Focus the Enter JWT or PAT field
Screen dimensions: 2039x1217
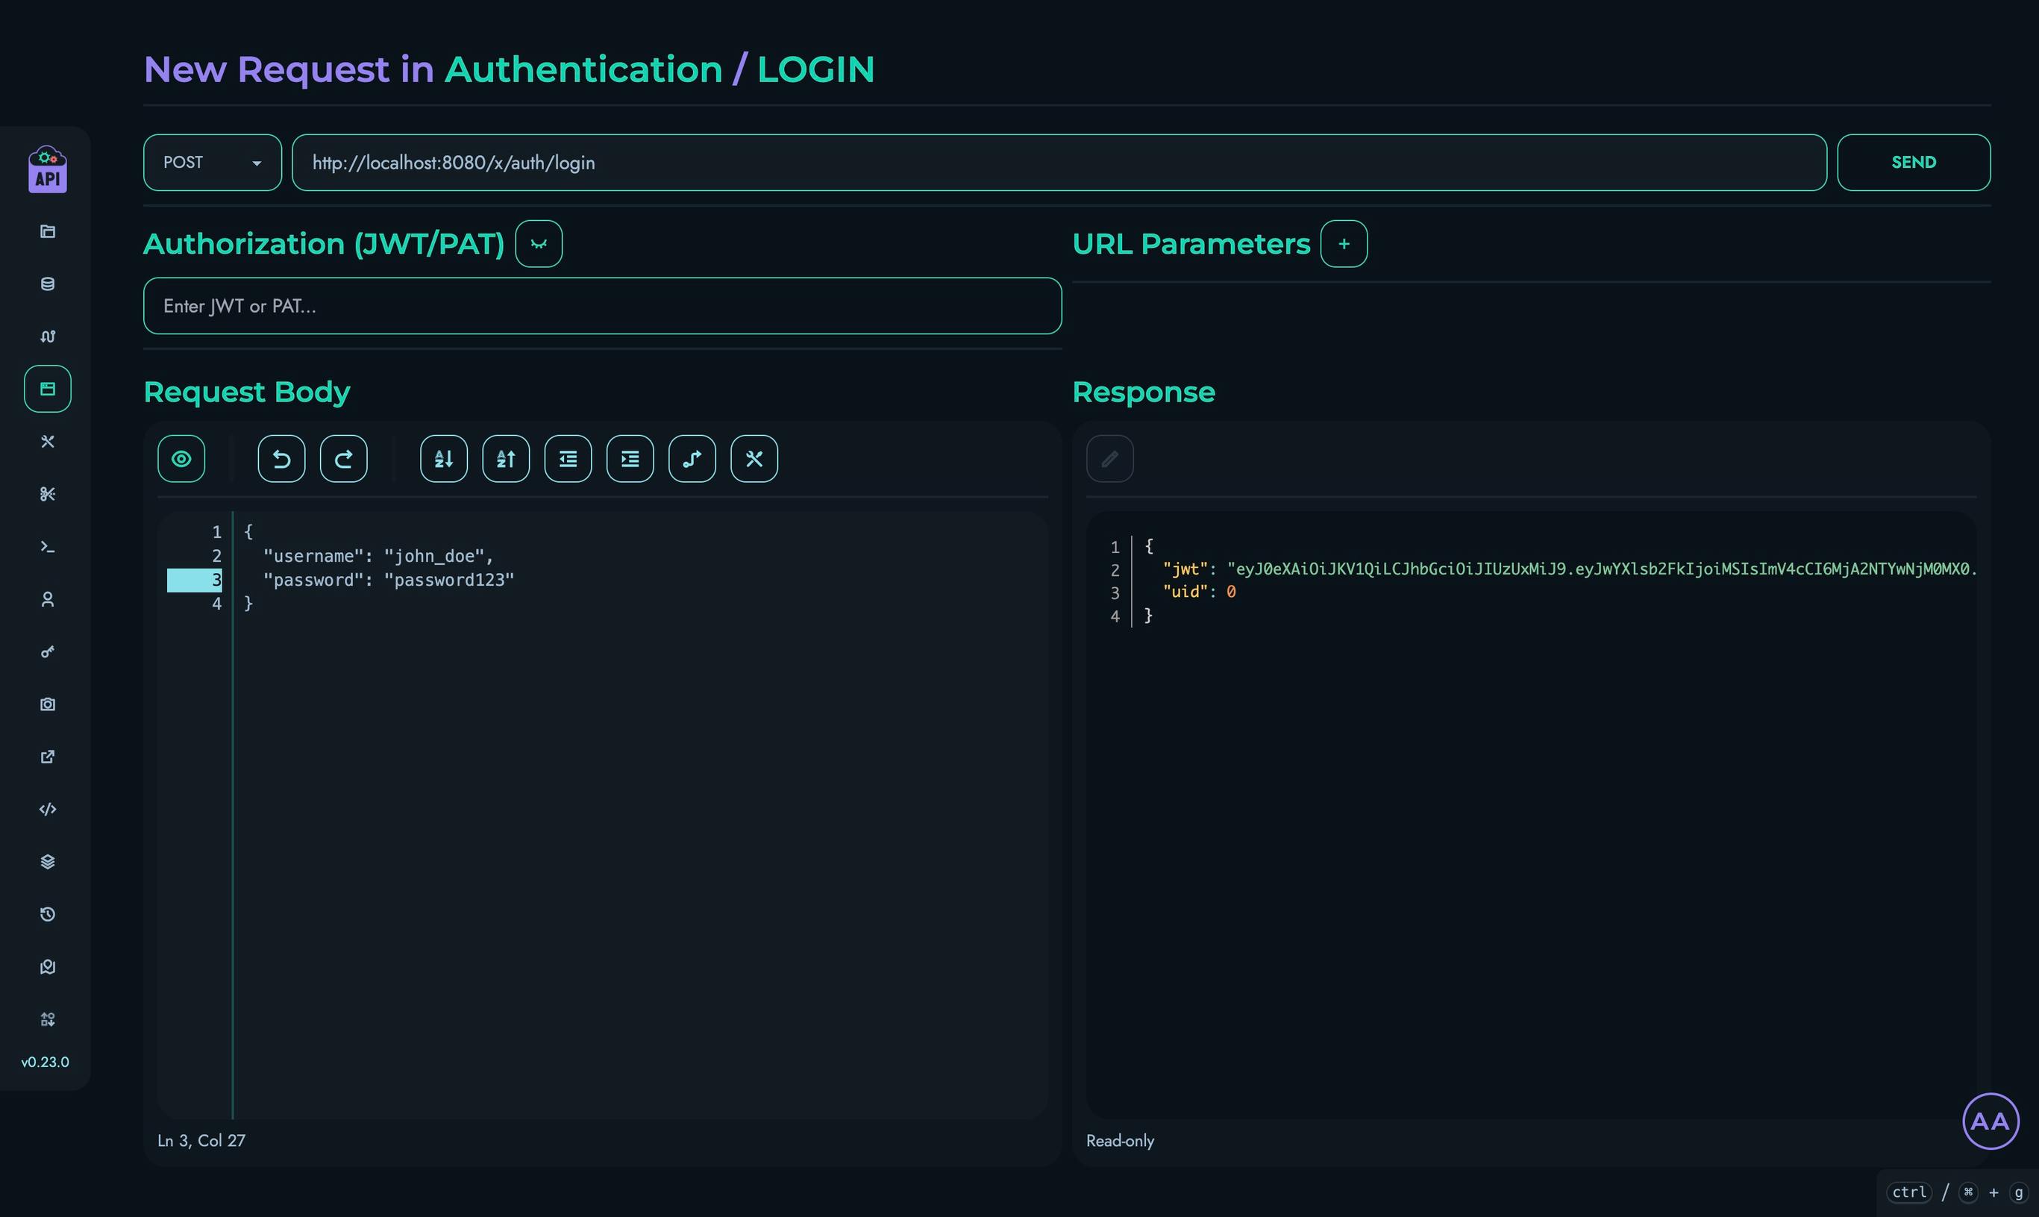point(603,306)
